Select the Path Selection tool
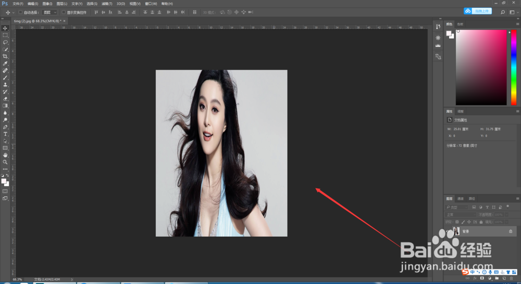521x284 pixels. pyautogui.click(x=5, y=141)
